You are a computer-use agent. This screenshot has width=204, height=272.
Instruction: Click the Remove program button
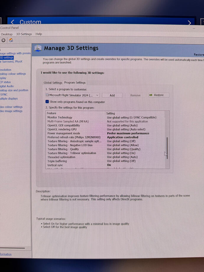(135, 95)
